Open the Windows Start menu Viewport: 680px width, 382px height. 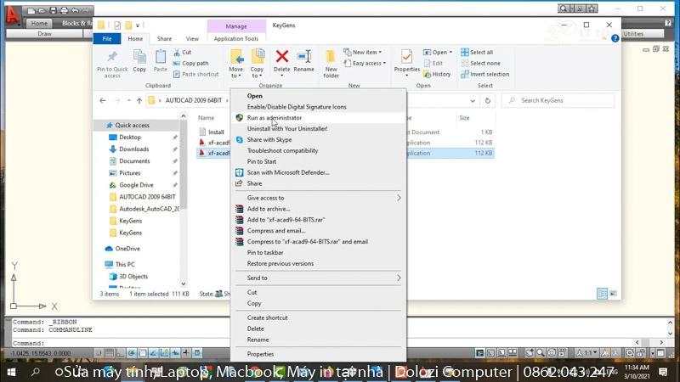pos(11,372)
